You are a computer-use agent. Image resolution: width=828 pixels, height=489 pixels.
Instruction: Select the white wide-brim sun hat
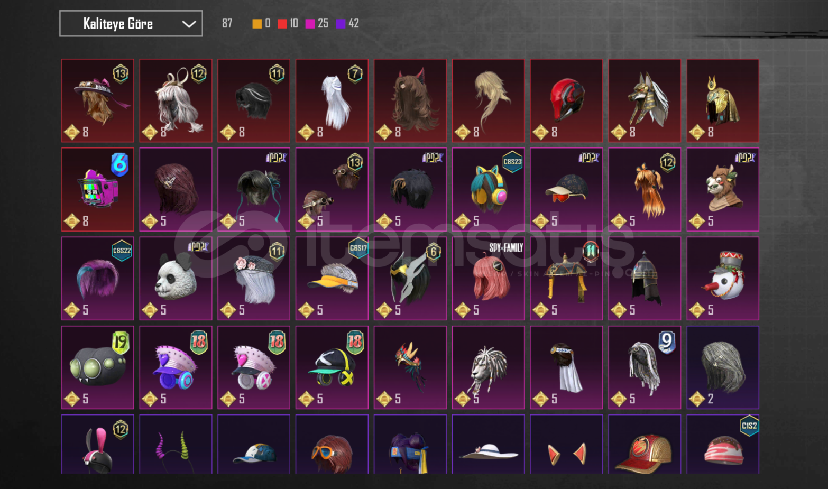tap(488, 444)
